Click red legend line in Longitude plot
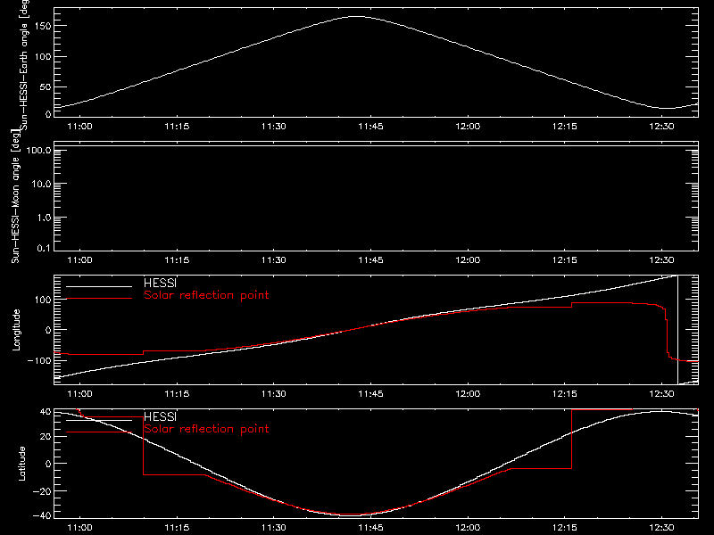This screenshot has width=714, height=535. 99,299
